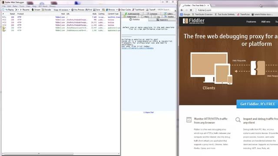Click the Monitor HTTP/HTTPs traffic icon
The image size is (278, 156).
(189, 120)
